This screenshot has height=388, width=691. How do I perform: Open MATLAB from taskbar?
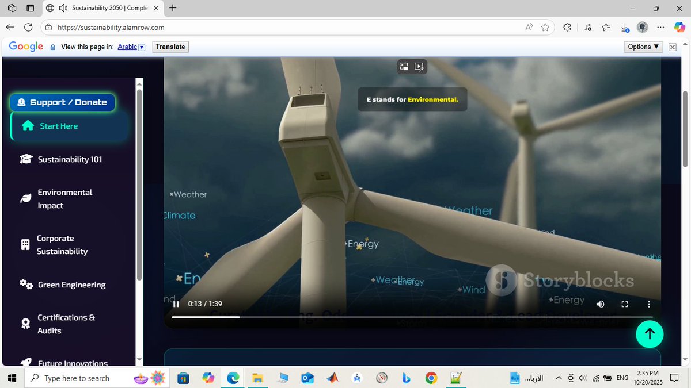pyautogui.click(x=332, y=378)
